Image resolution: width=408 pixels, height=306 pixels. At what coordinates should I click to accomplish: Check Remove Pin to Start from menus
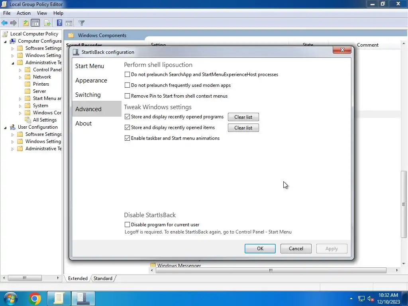click(127, 96)
